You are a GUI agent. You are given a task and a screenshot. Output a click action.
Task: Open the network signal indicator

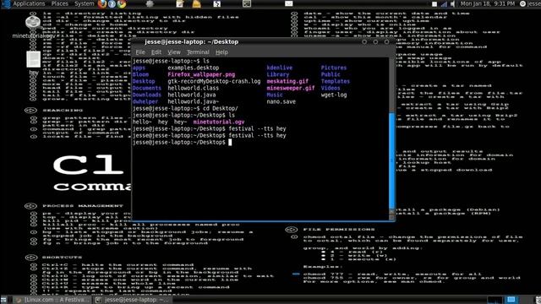(x=444, y=4)
